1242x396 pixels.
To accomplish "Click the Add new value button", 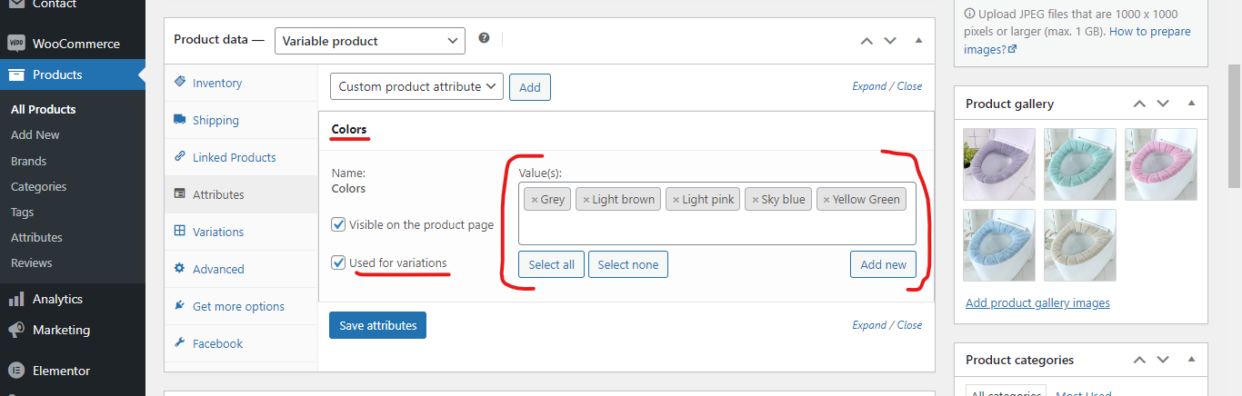I will coord(883,264).
